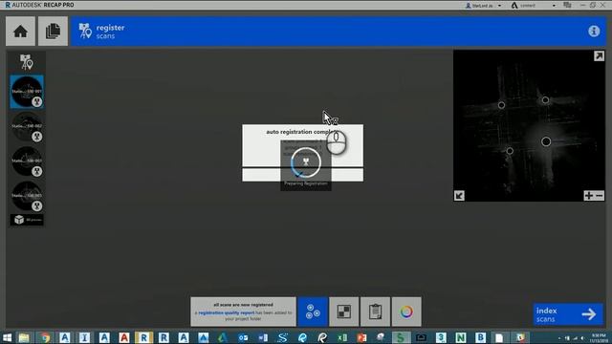Click the taskbar clock
This screenshot has width=612, height=344.
click(x=599, y=337)
